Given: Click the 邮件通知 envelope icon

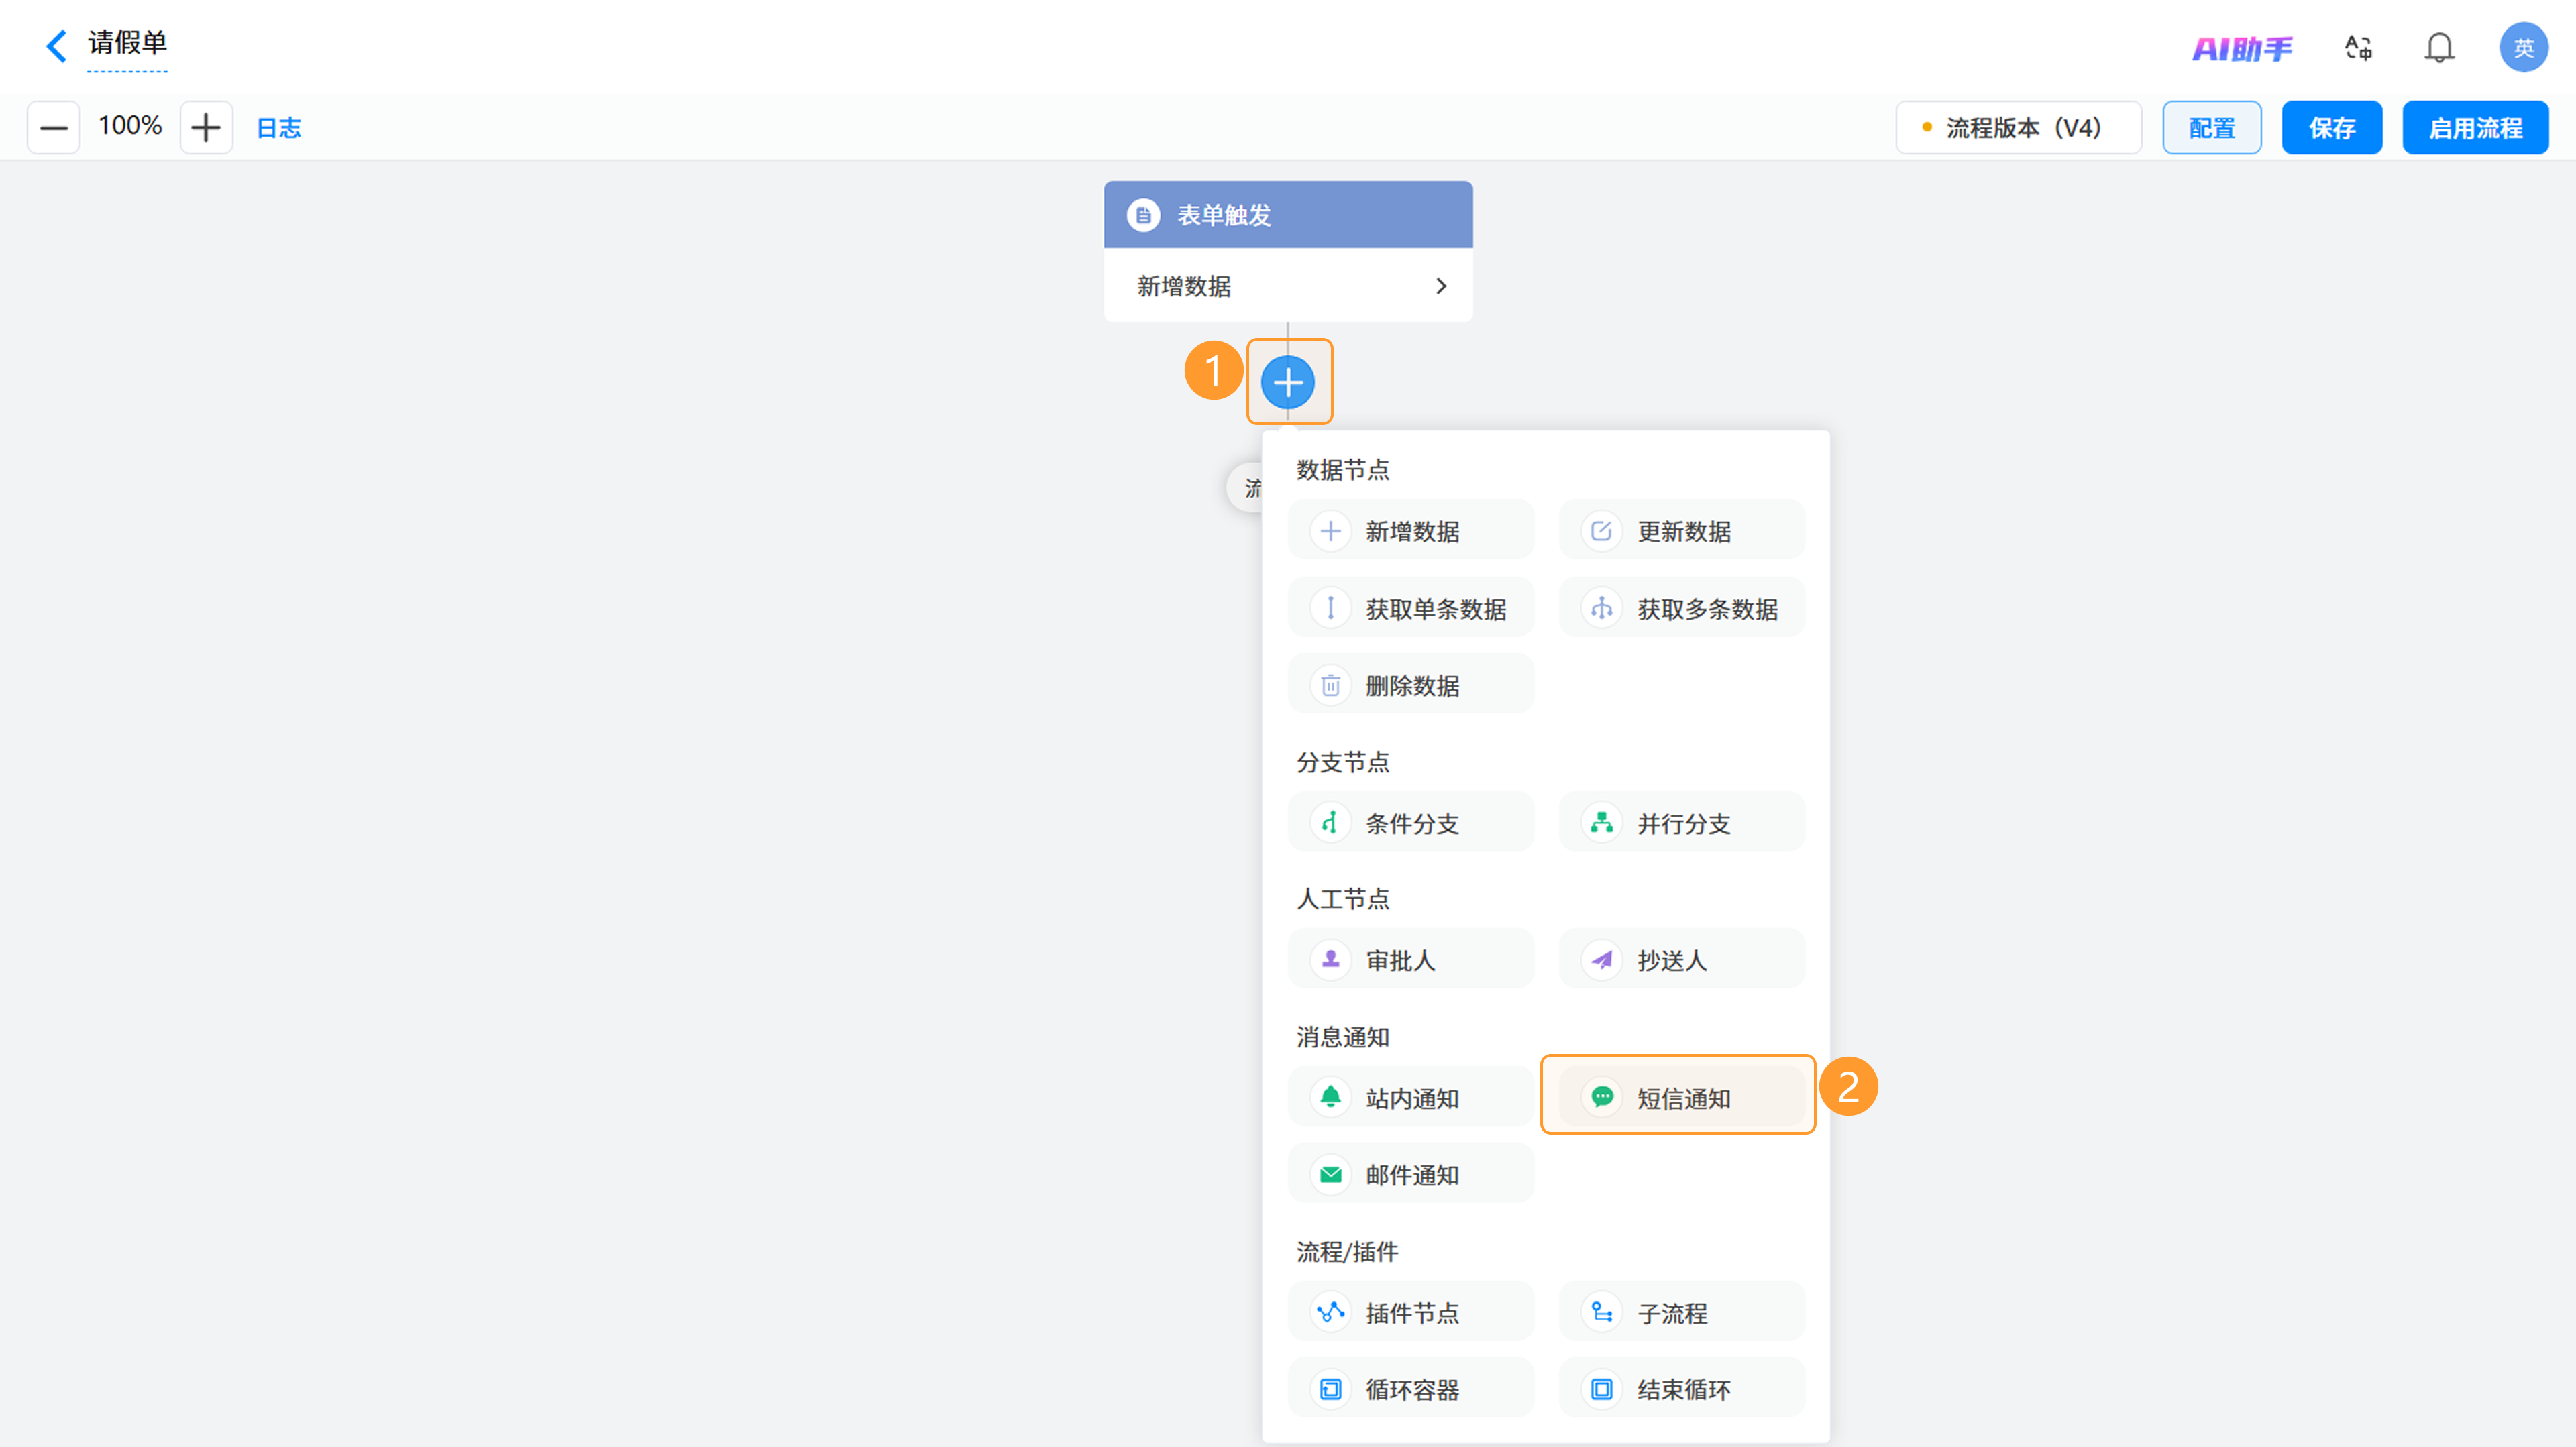Looking at the screenshot, I should [1330, 1174].
